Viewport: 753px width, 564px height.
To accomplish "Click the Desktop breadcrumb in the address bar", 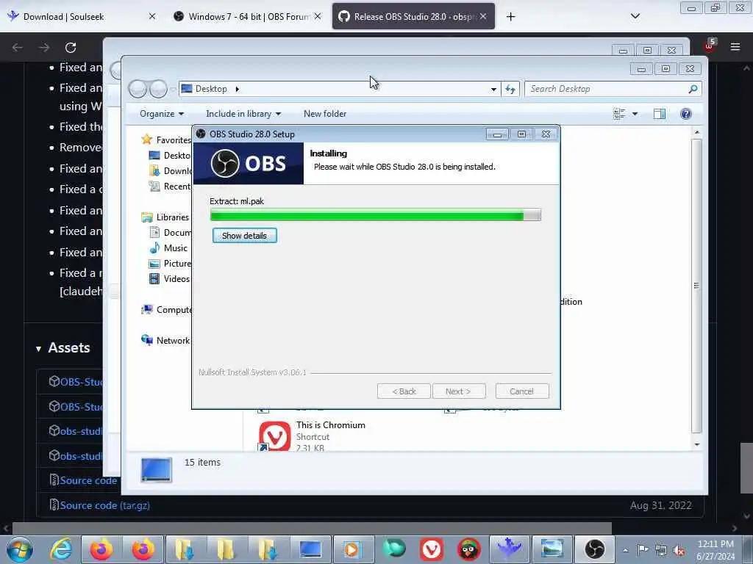I will 211,89.
